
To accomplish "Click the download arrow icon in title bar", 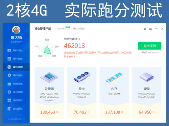I will pyautogui.click(x=145, y=29).
